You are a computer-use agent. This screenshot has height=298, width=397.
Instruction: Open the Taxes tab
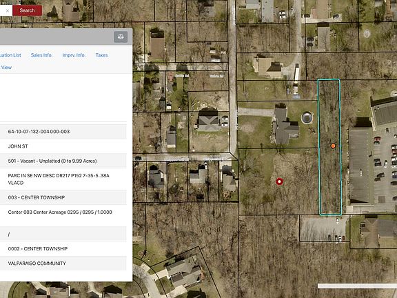(101, 55)
